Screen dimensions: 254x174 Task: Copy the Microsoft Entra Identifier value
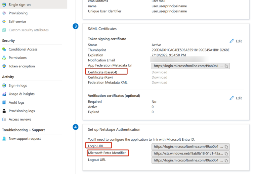[226, 154]
